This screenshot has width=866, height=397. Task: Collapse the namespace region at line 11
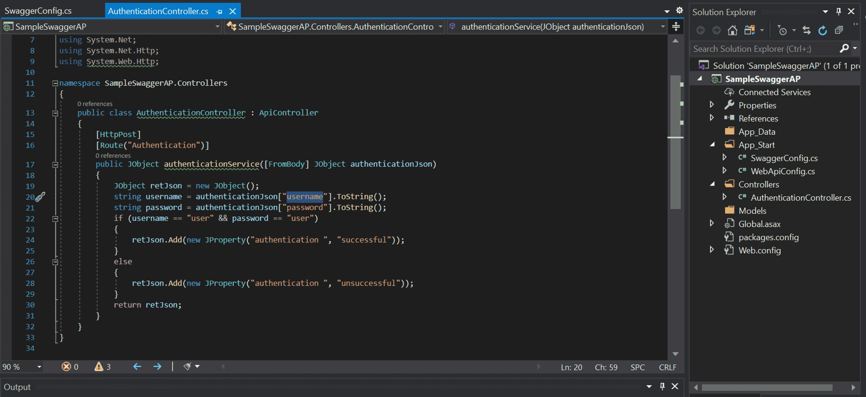55,82
